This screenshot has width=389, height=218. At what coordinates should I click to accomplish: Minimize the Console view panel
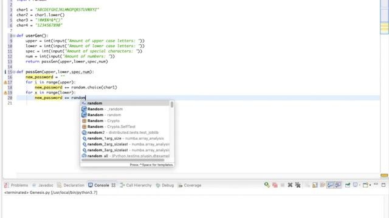tap(376, 184)
